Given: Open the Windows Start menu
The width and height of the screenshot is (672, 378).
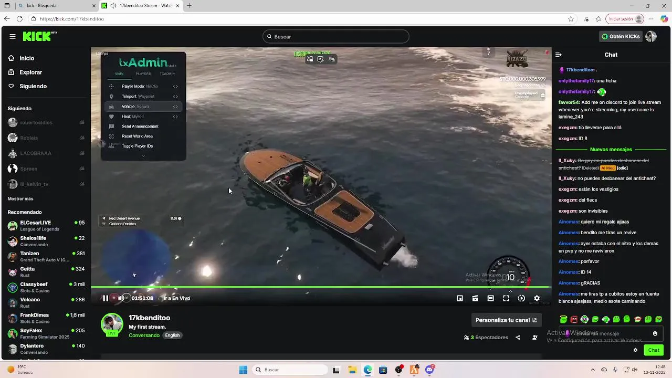Looking at the screenshot, I should [x=243, y=370].
